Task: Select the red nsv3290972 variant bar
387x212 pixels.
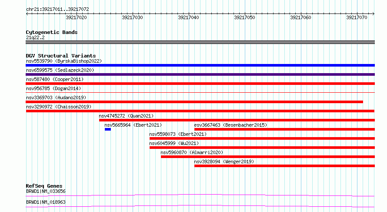Action: pyautogui.click(x=200, y=111)
